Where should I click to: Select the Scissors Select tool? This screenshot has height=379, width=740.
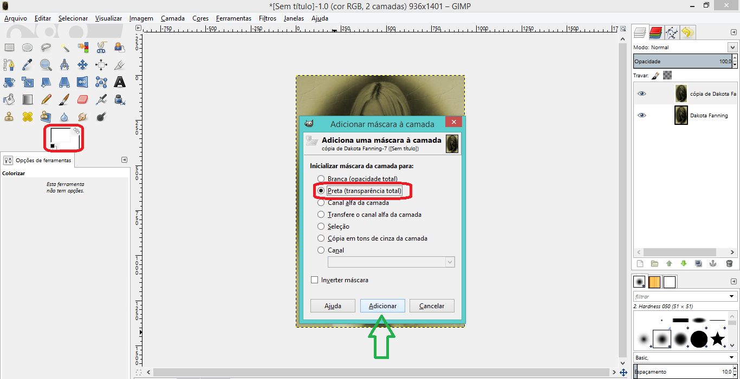pyautogui.click(x=101, y=48)
